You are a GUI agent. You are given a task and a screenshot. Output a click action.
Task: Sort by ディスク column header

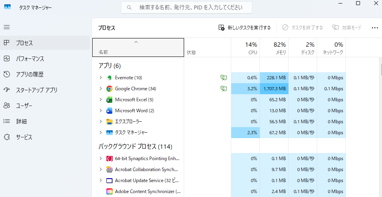point(303,47)
